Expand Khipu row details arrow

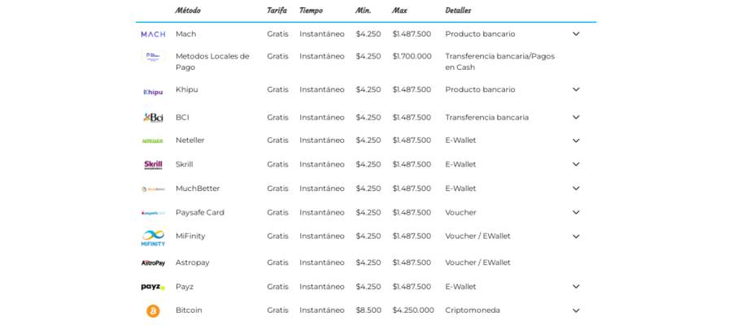pos(576,89)
